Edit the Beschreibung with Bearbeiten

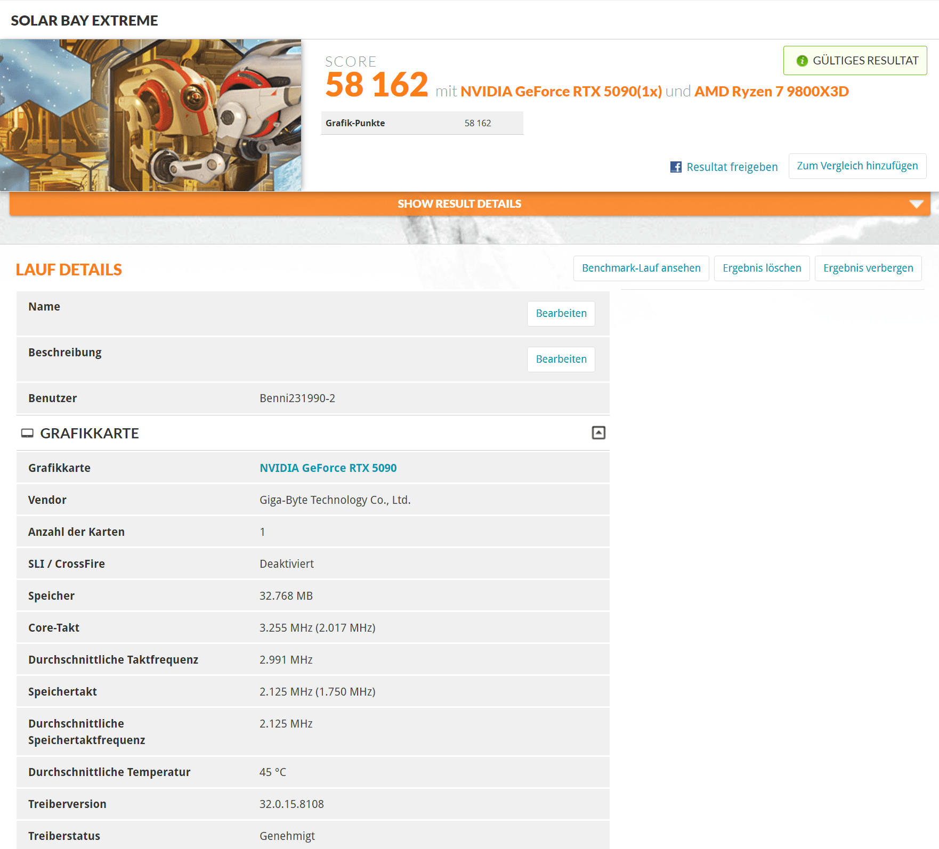tap(561, 360)
